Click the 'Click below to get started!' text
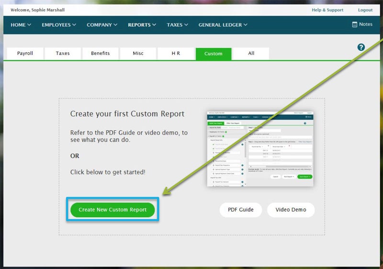The image size is (383, 269). click(108, 172)
